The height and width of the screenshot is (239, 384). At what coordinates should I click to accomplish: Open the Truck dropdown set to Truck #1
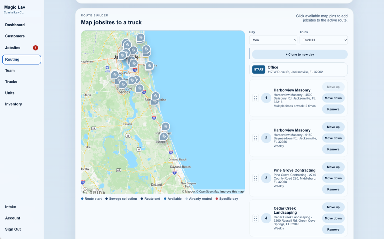click(324, 40)
